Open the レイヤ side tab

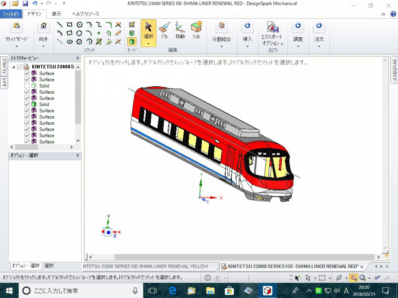[x=4, y=82]
